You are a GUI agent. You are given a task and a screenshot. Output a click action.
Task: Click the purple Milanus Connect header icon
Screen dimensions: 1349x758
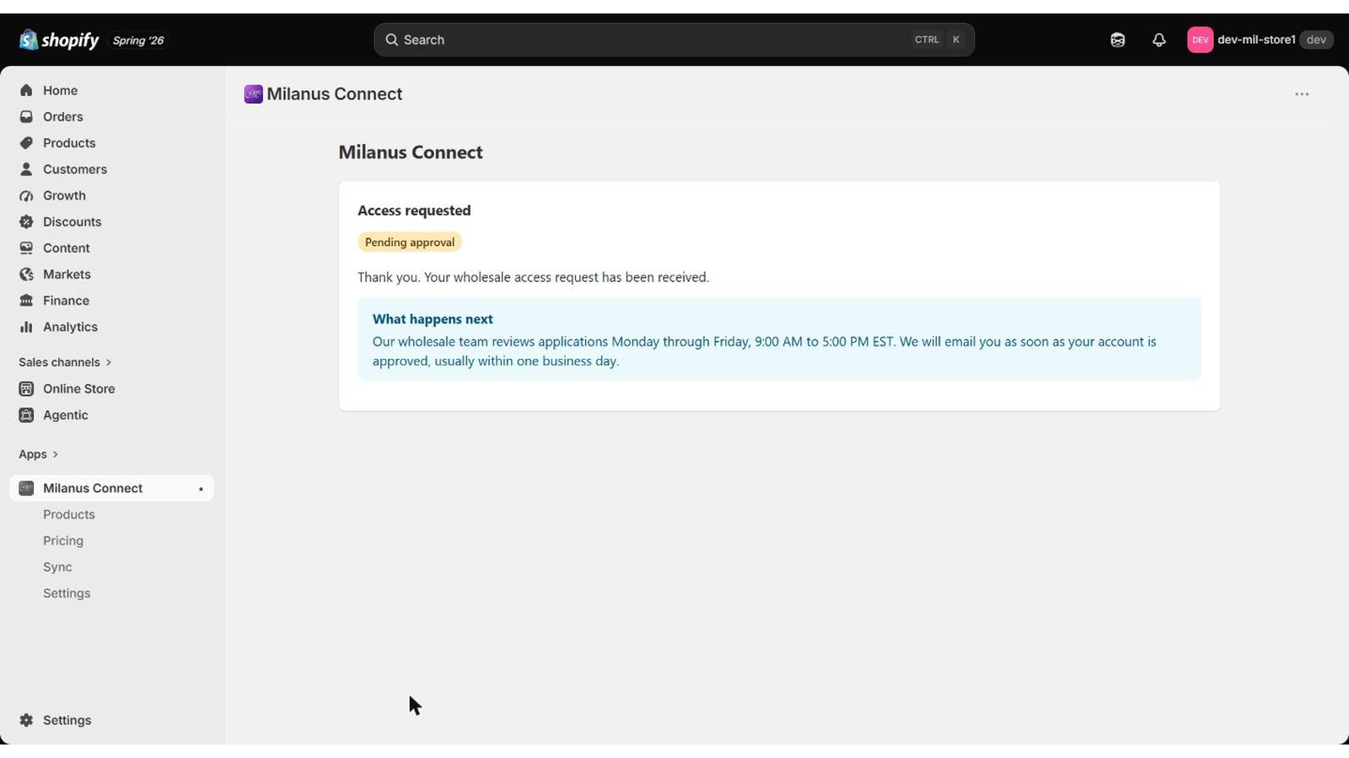pyautogui.click(x=253, y=93)
